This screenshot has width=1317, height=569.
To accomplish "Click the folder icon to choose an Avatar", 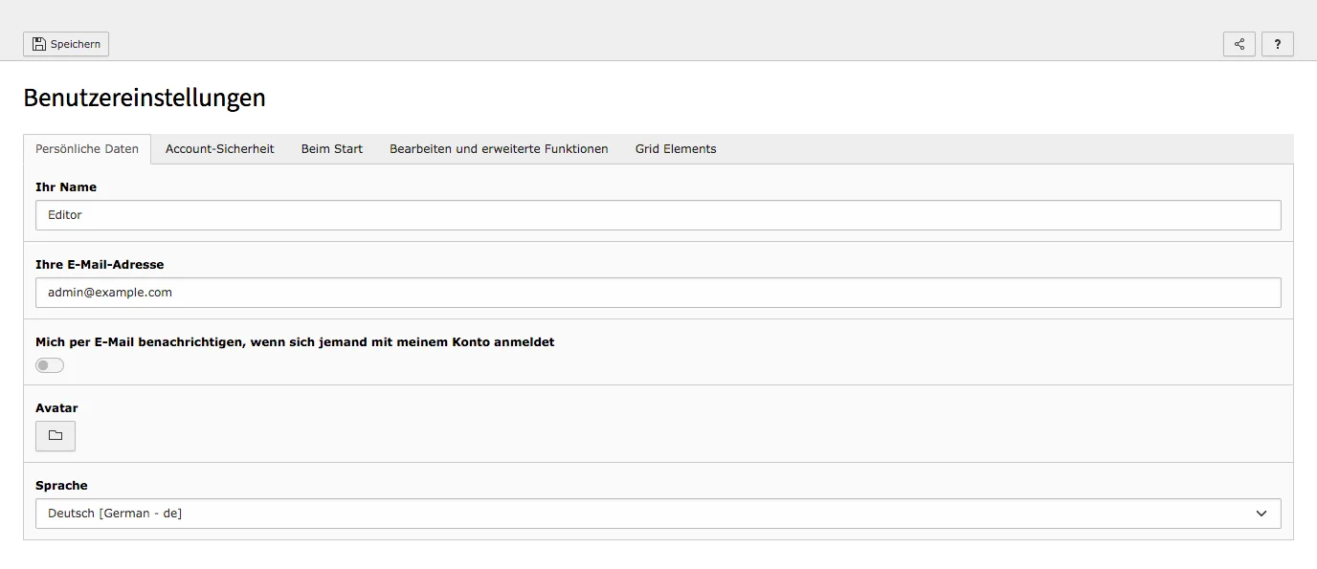I will (x=55, y=436).
